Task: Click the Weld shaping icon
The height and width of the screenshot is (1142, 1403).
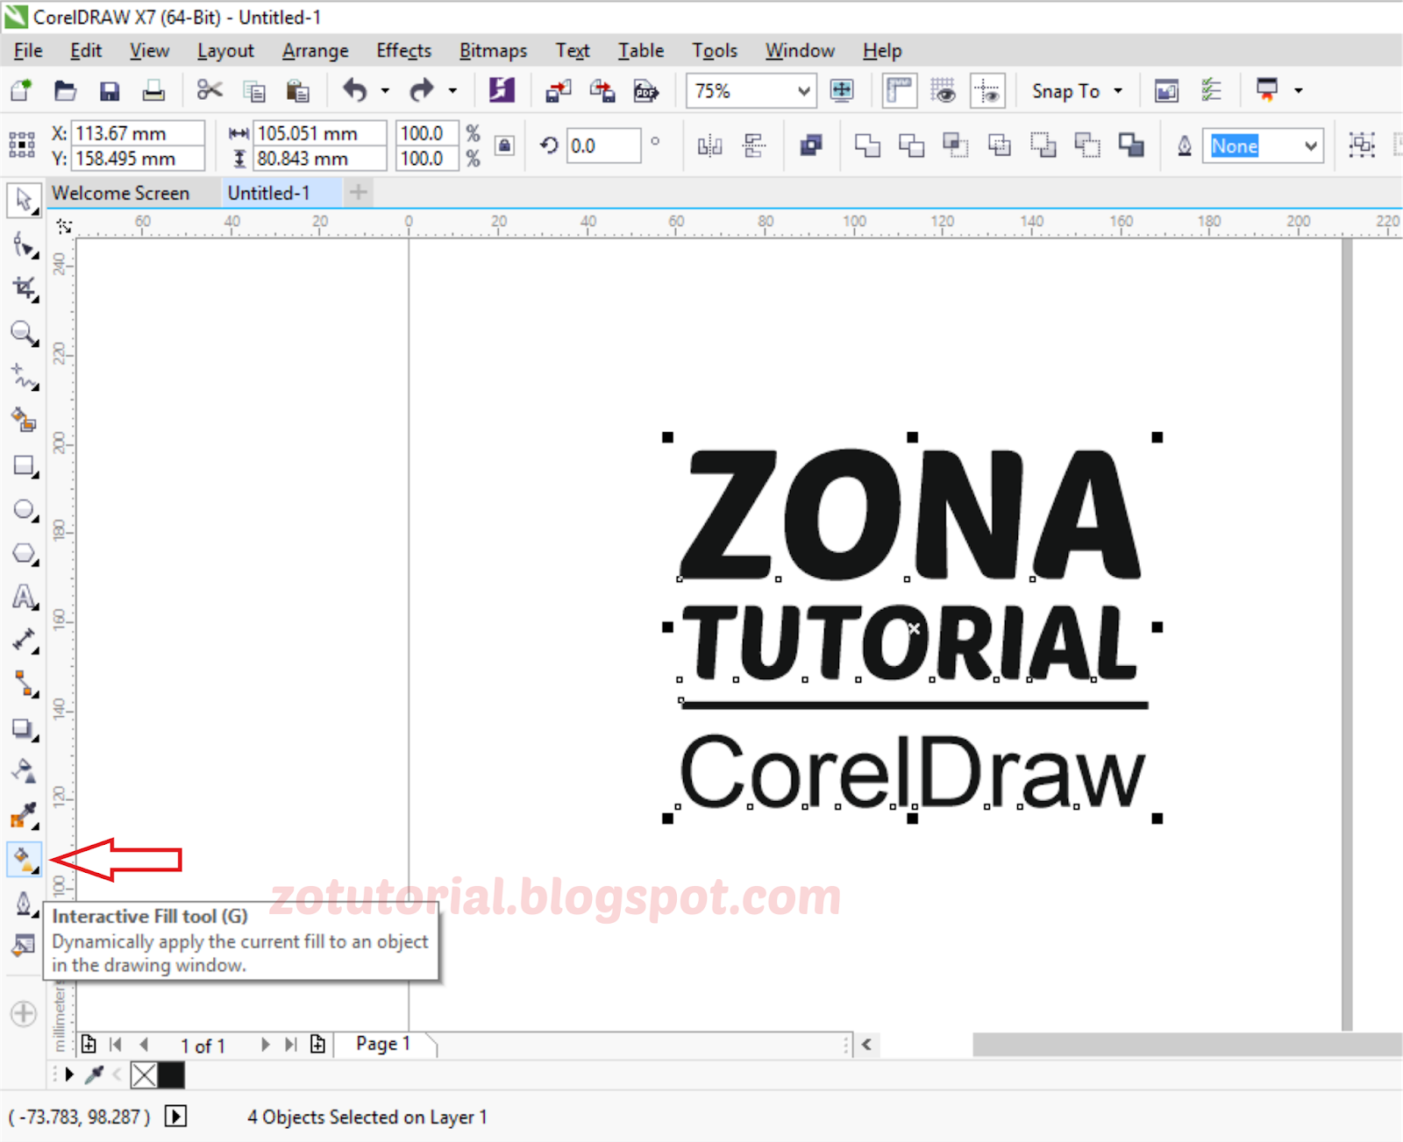Action: pyautogui.click(x=867, y=145)
